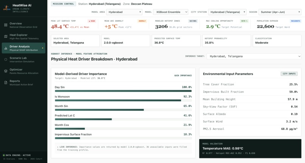Click the +5 °C UHI anomaly value
This screenshot has width=305, height=163.
[x=111, y=26]
